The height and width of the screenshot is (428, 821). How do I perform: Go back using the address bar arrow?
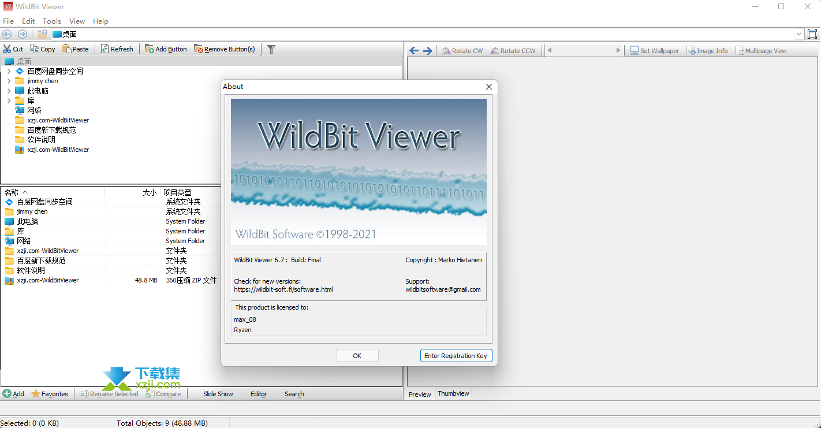point(8,34)
